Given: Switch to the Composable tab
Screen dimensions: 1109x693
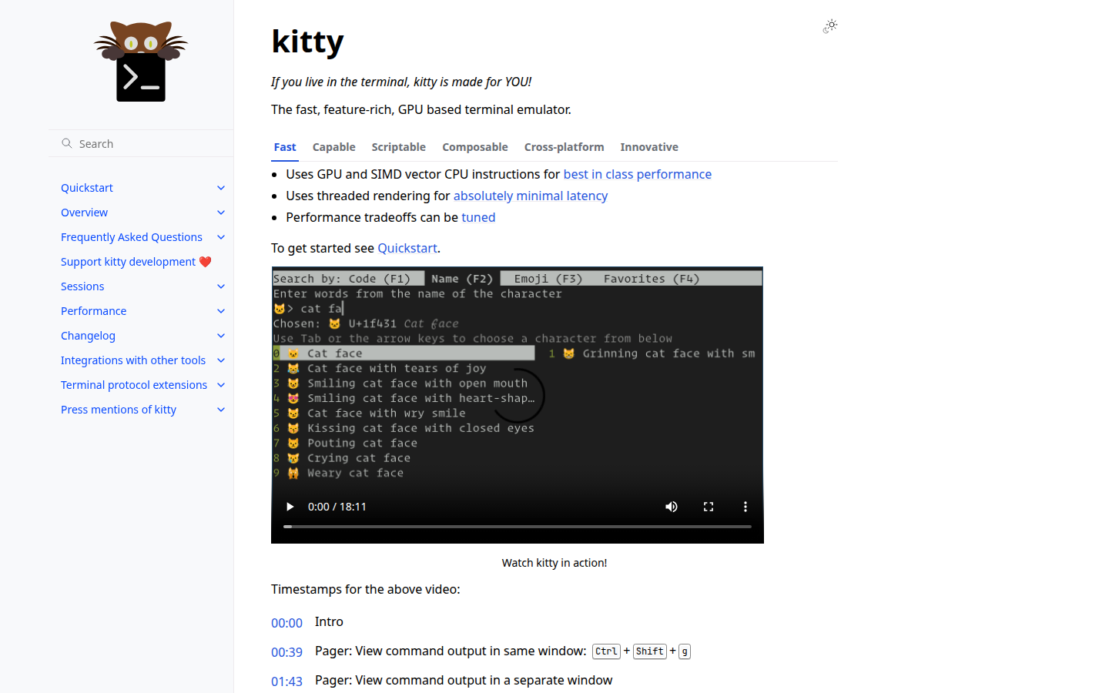Looking at the screenshot, I should click(475, 147).
